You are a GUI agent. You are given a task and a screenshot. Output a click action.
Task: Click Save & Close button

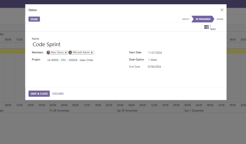[39, 94]
